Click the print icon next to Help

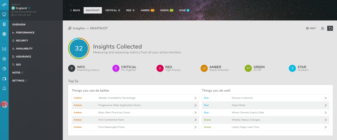322,28
